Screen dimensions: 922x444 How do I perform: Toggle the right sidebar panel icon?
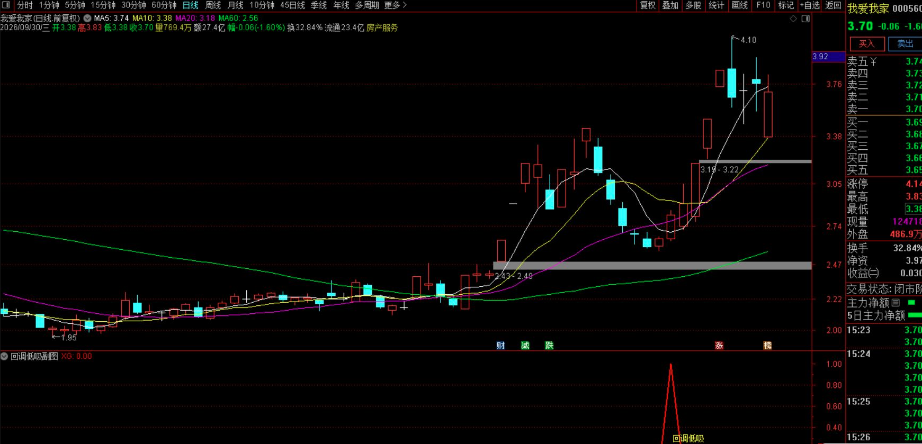(805, 19)
